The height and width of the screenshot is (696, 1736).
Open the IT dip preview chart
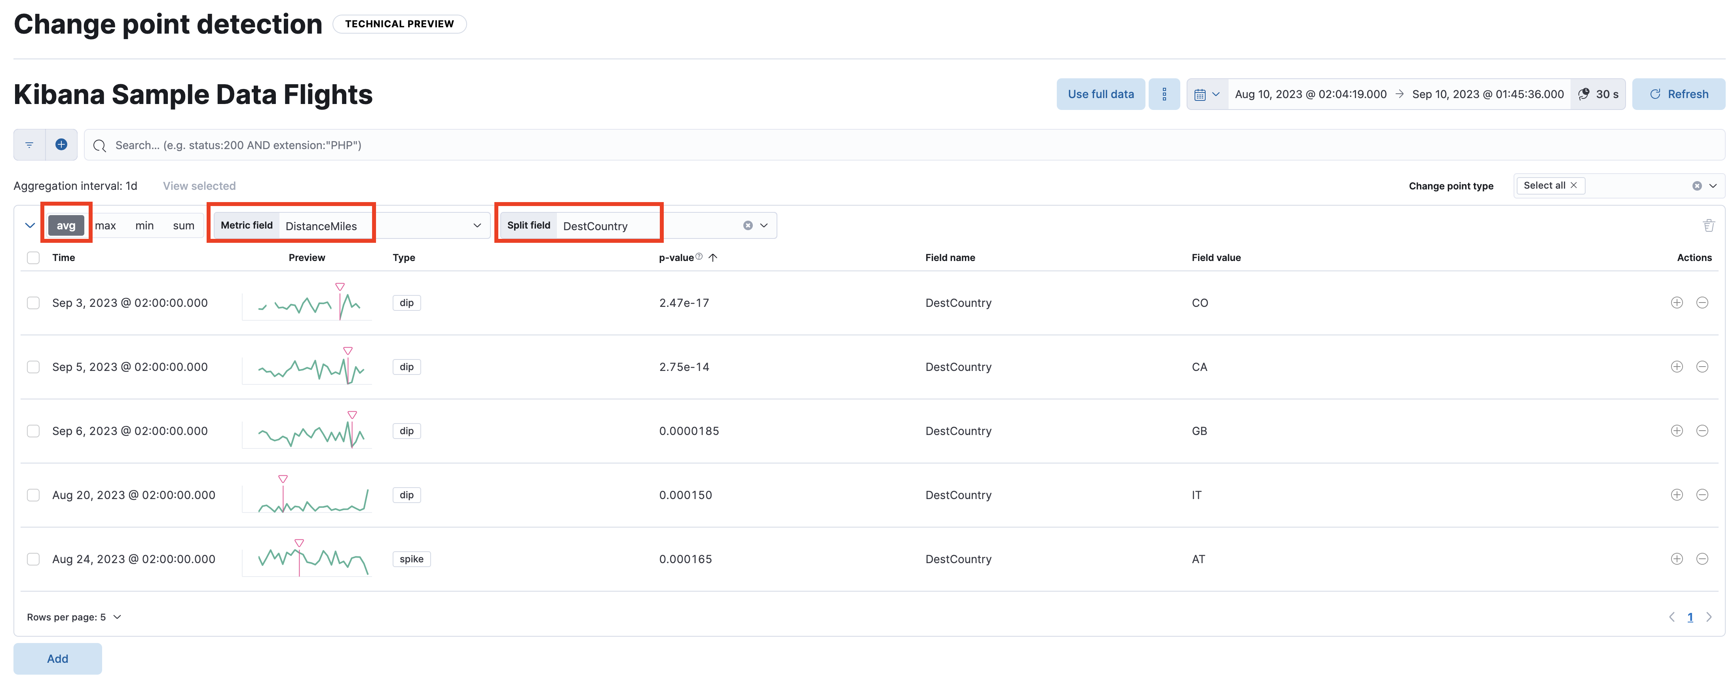tap(307, 495)
